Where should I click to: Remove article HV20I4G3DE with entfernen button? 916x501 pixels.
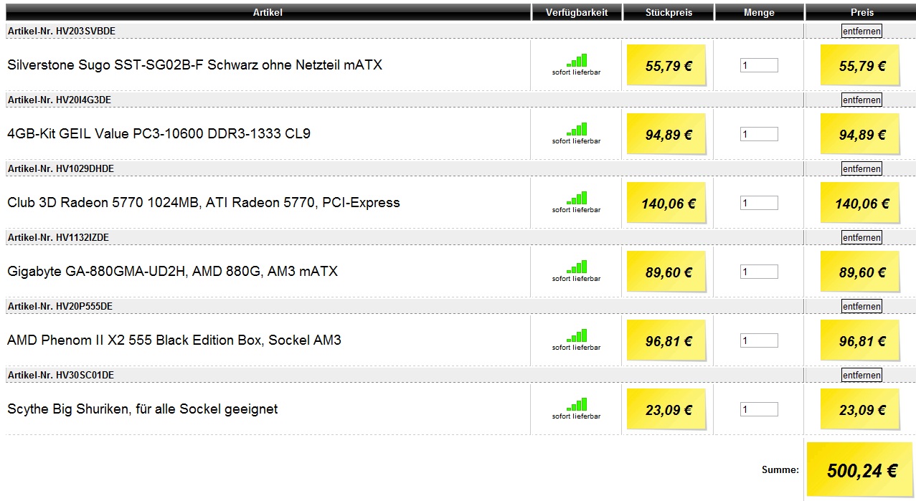click(x=861, y=100)
